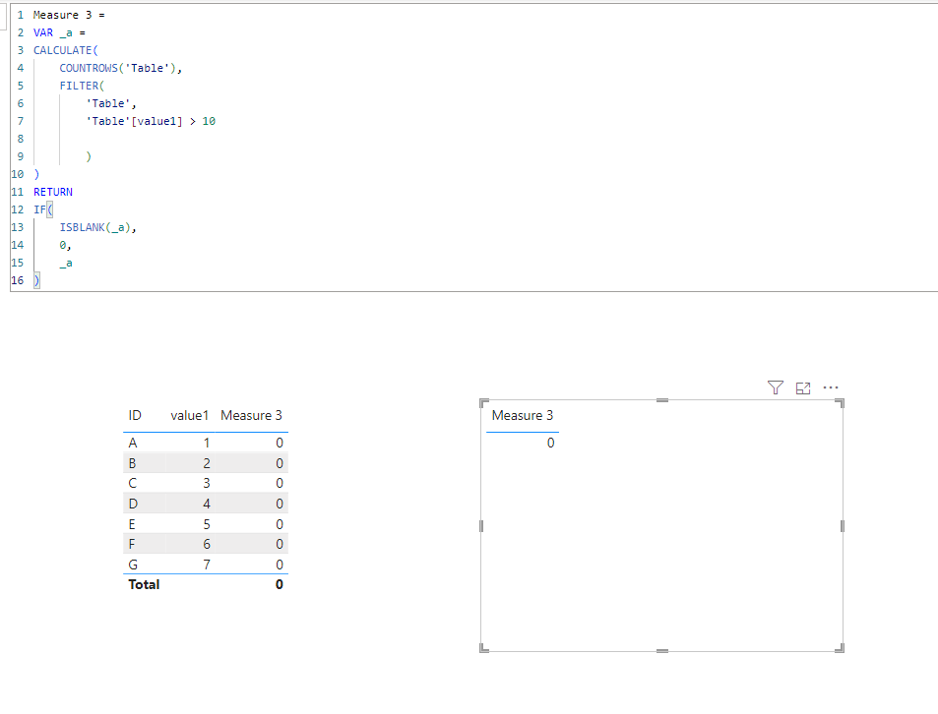The width and height of the screenshot is (938, 714).
Task: Place cursor on 'Table'[value1] > 10
Action: point(151,121)
